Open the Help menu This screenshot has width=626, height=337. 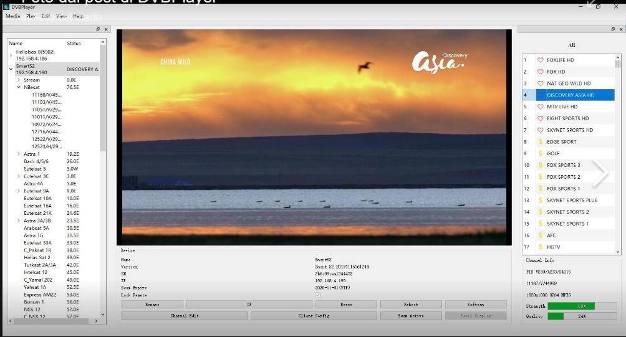[x=79, y=16]
